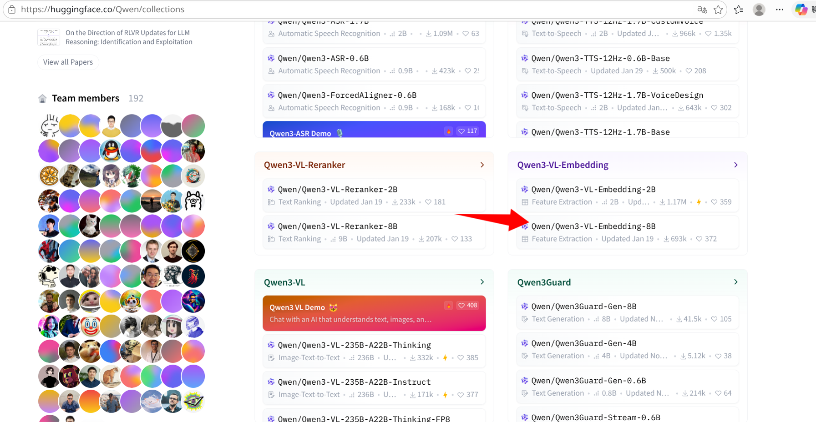Click the team member count 192

coord(136,98)
